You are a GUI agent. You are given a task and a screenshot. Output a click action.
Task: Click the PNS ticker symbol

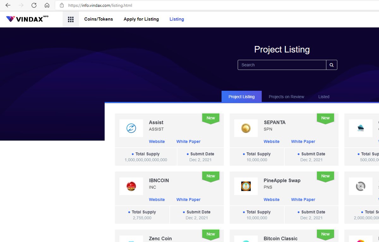268,187
